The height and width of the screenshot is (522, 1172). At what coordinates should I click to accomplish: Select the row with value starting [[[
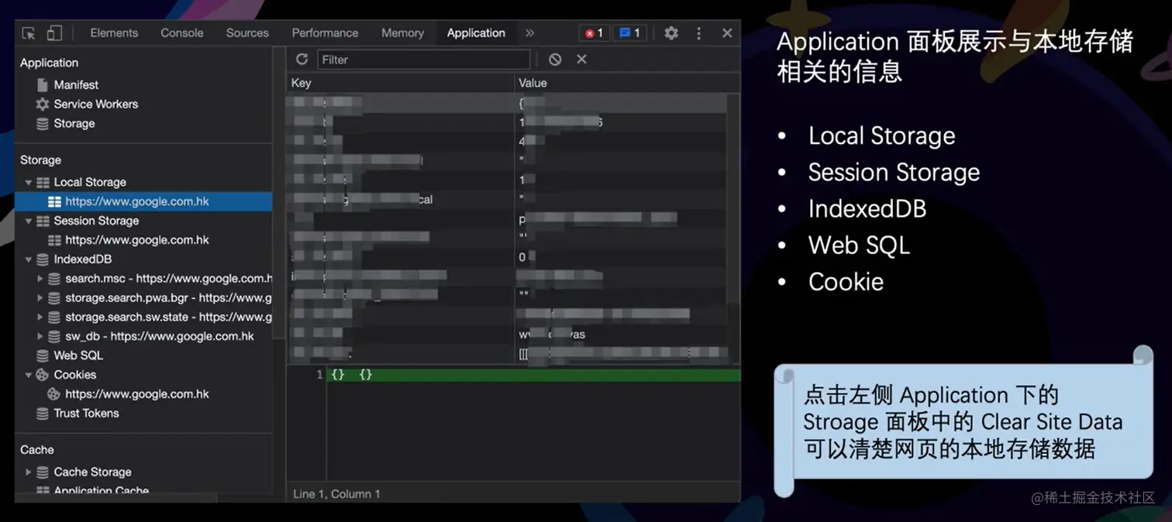click(x=508, y=354)
